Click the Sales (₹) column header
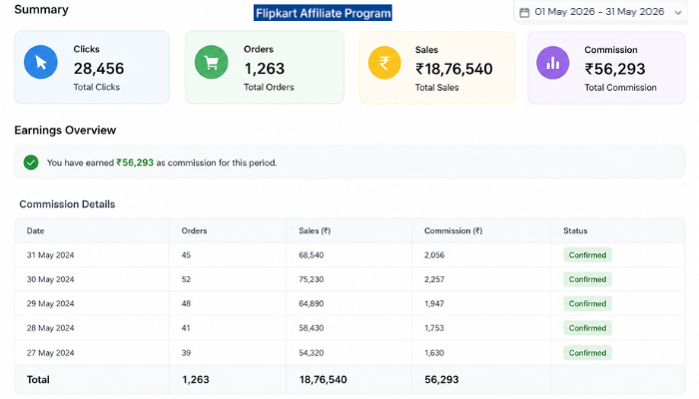This screenshot has width=699, height=399. coord(315,230)
